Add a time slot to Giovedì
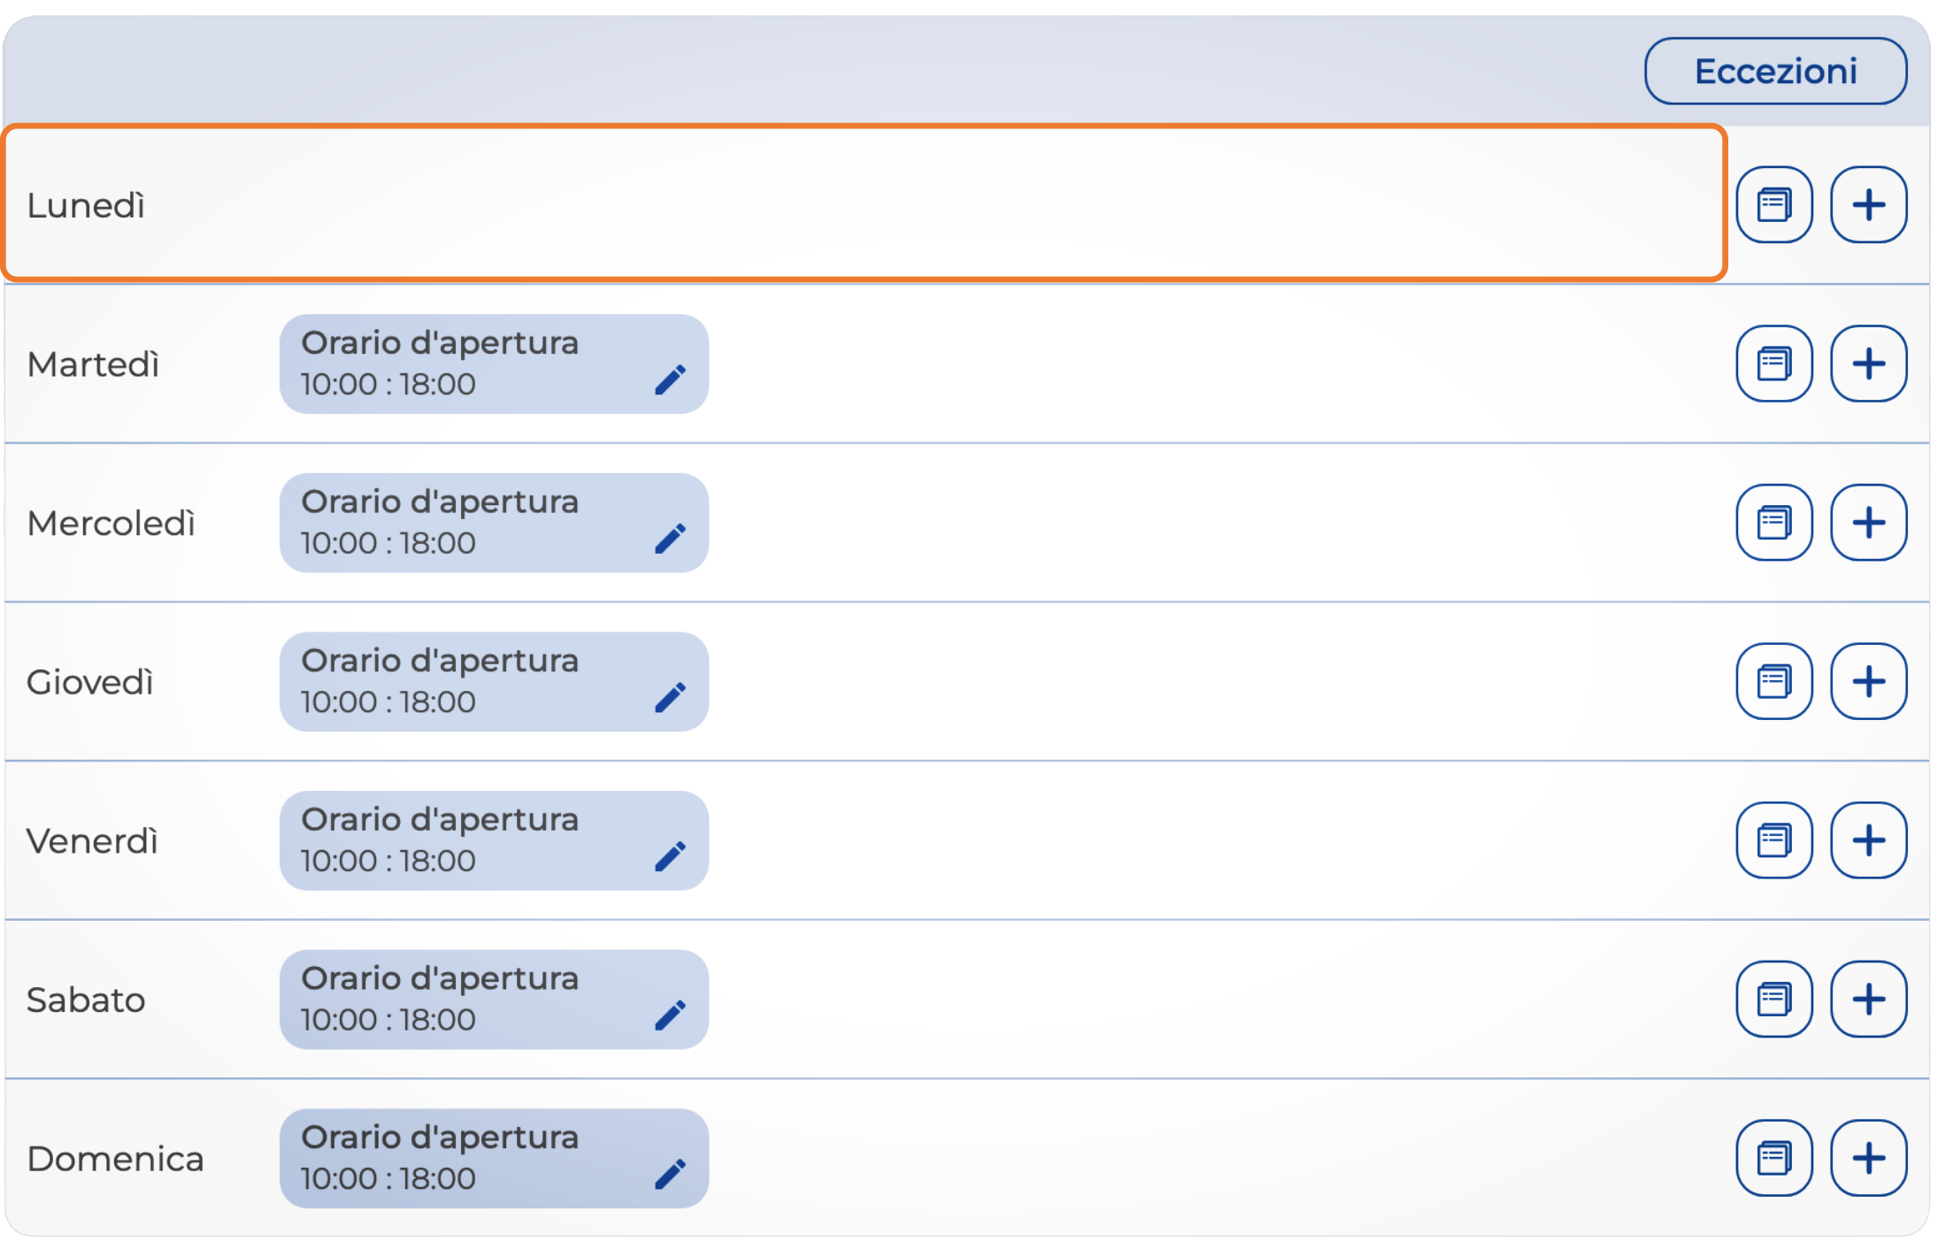 coord(1868,681)
